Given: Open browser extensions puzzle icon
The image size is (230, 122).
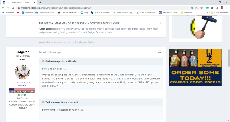Looking at the screenshot, I should pos(212,8).
